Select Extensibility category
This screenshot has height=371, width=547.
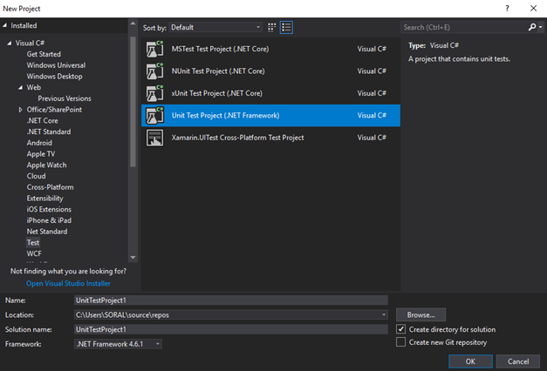[45, 199]
